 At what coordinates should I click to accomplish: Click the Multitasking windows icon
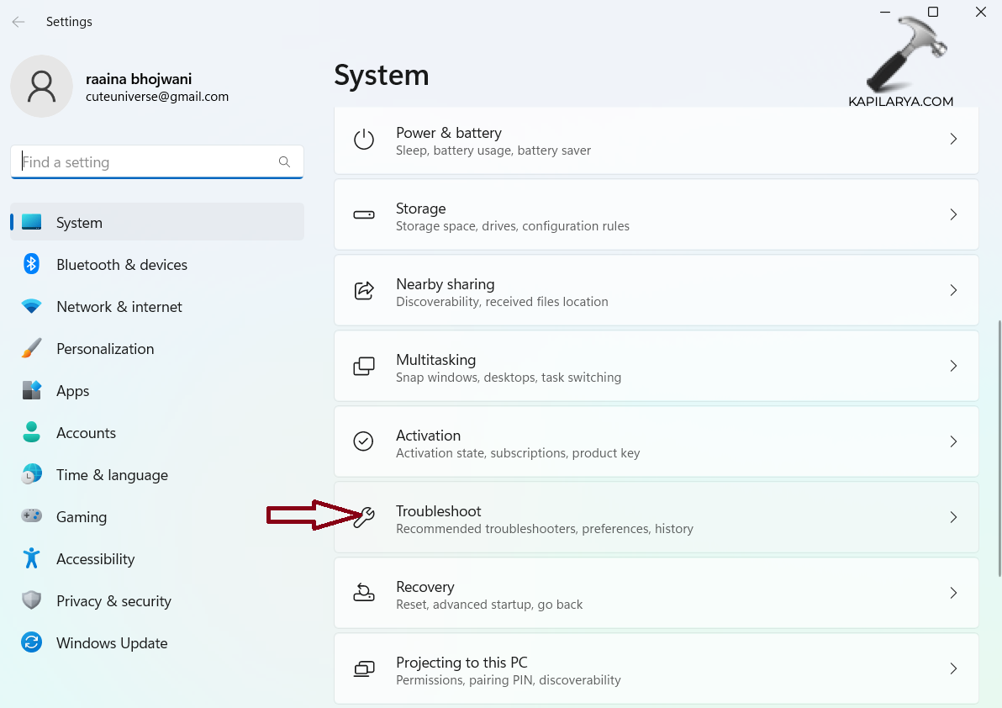pos(364,367)
